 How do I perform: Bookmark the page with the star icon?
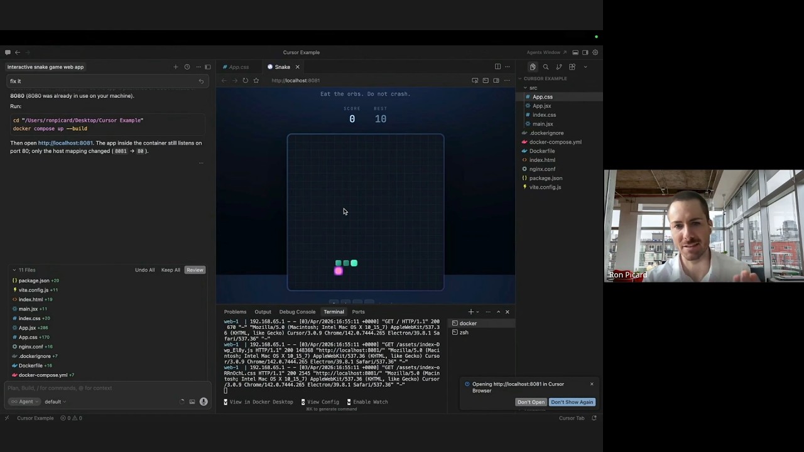pos(256,80)
